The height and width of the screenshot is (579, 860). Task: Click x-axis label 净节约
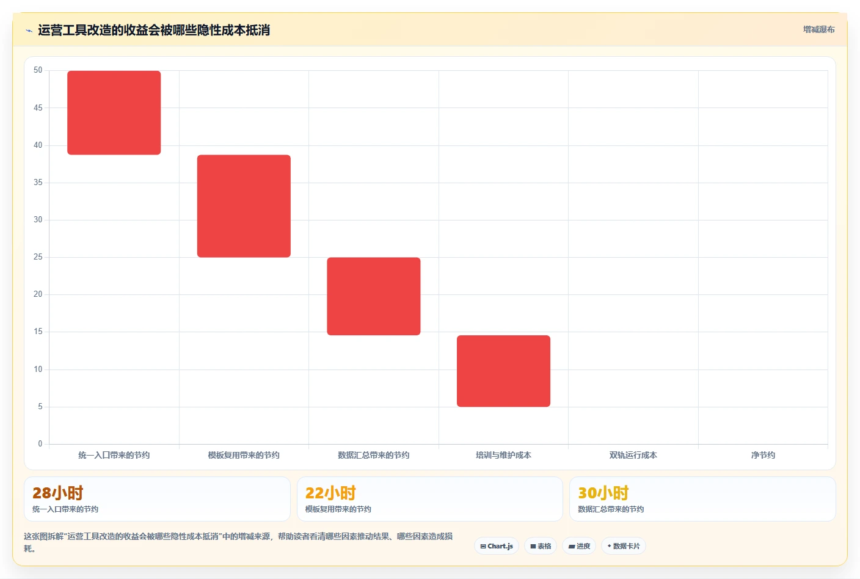[x=763, y=455]
